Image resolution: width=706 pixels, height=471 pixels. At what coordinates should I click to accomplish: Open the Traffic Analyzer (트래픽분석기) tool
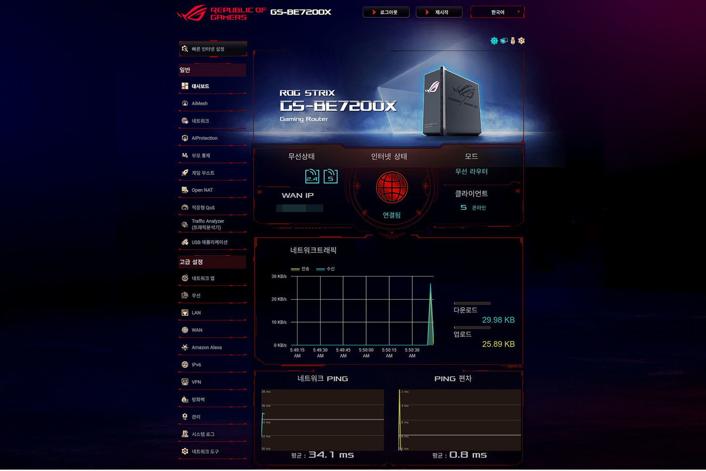pyautogui.click(x=185, y=224)
